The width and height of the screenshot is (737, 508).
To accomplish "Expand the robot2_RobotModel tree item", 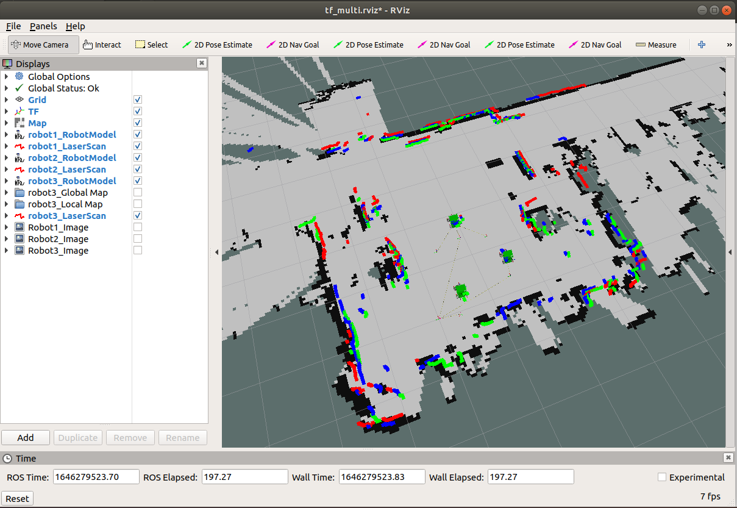I will (x=7, y=157).
